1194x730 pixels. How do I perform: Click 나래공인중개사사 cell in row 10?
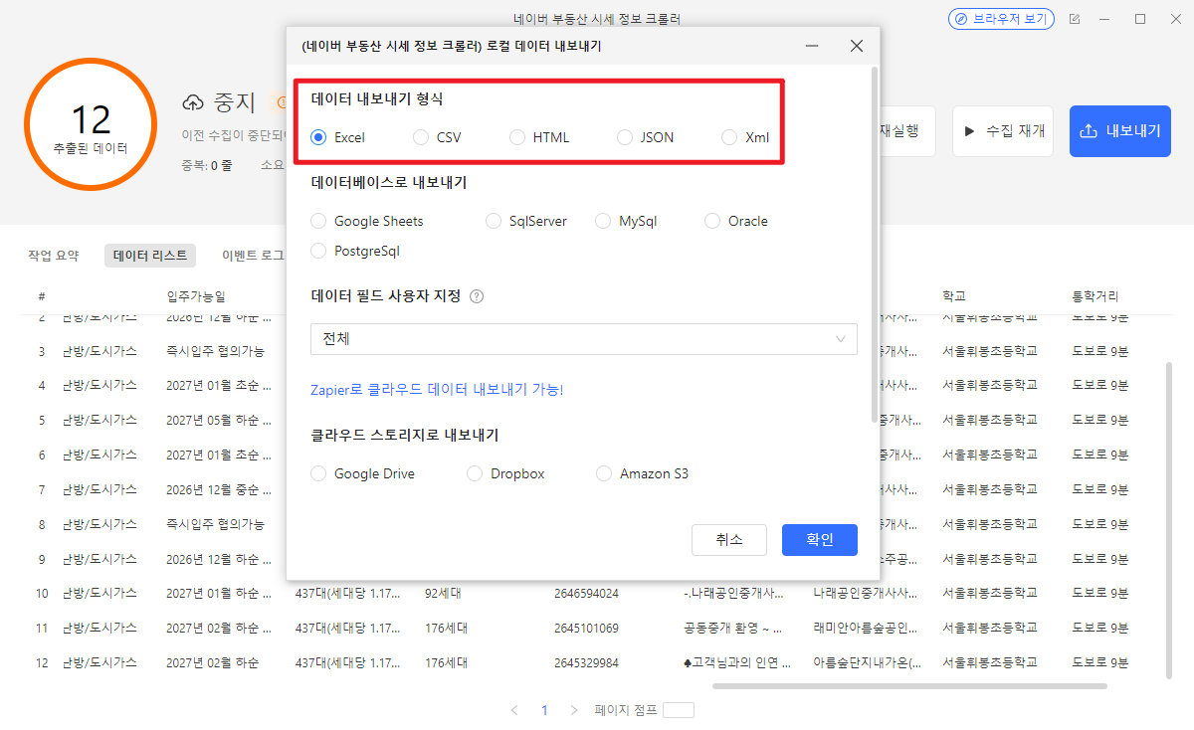866,594
